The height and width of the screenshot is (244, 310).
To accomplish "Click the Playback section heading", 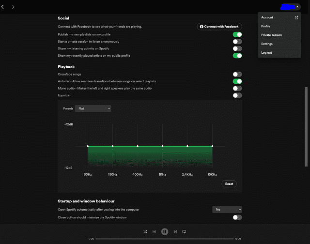I will 66,67.
